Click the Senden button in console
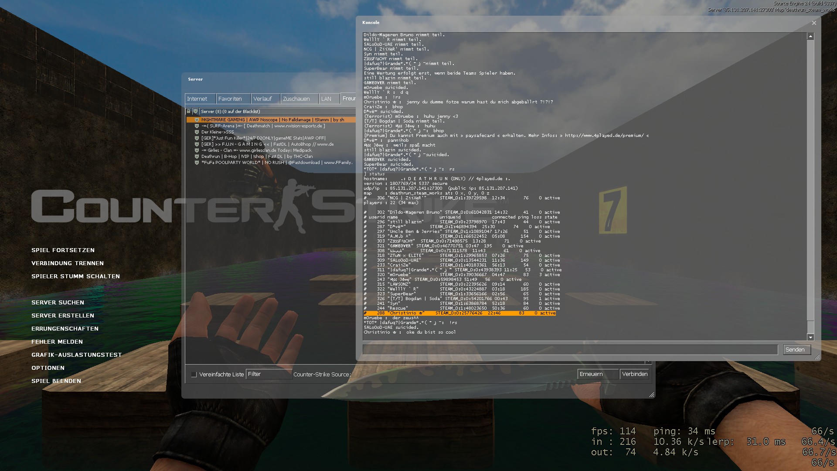This screenshot has width=837, height=471. point(797,350)
